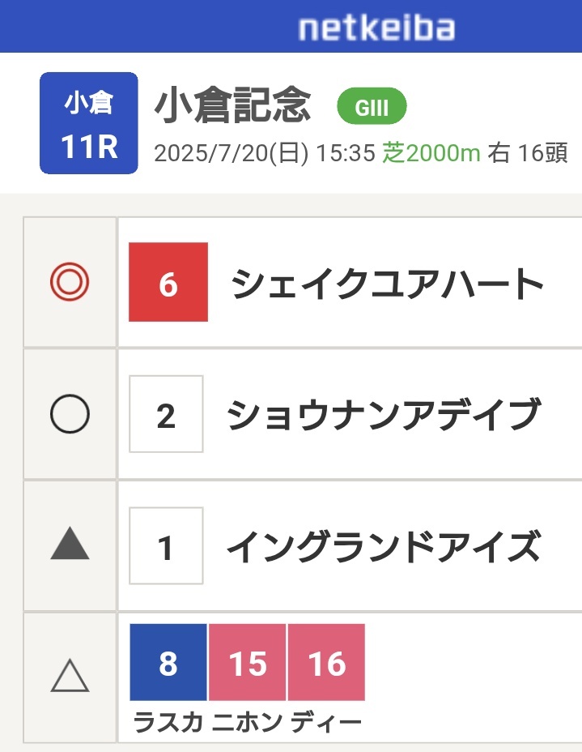Image resolution: width=582 pixels, height=752 pixels.
Task: Open horse ショウナンアデイブ
Action: [384, 414]
